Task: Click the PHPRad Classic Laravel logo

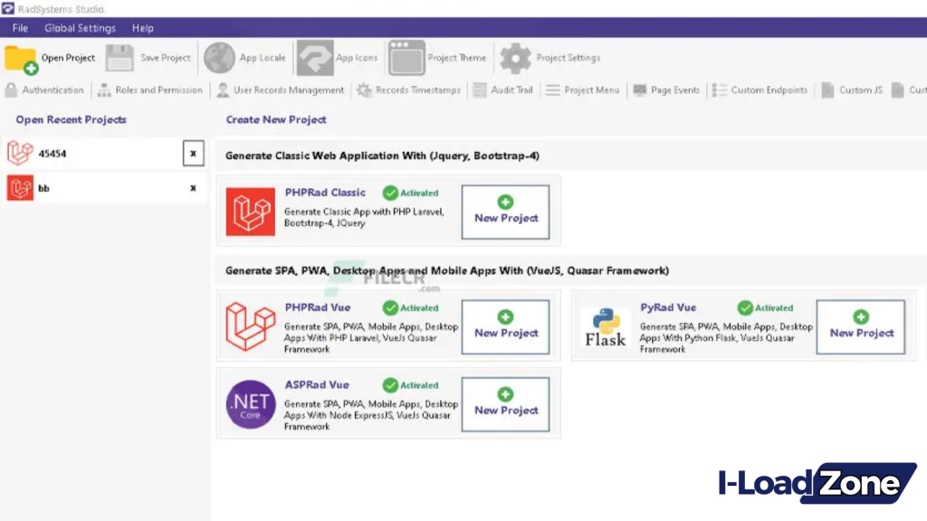Action: [x=250, y=212]
